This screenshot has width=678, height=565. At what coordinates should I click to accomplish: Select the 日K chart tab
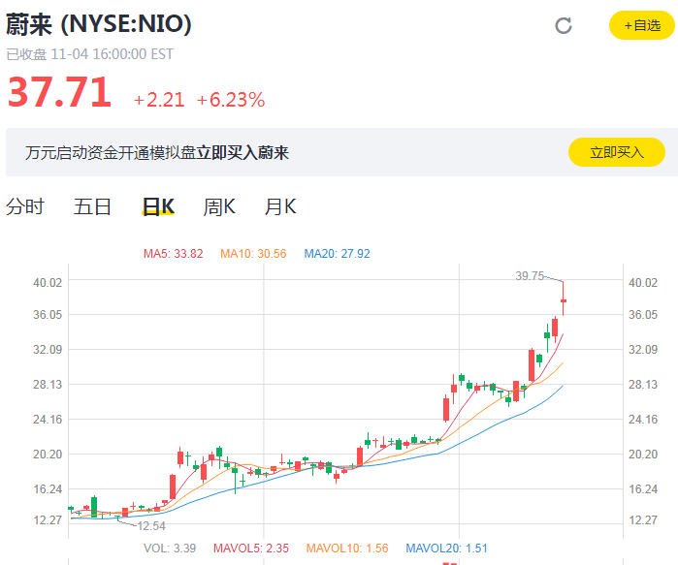click(x=158, y=206)
